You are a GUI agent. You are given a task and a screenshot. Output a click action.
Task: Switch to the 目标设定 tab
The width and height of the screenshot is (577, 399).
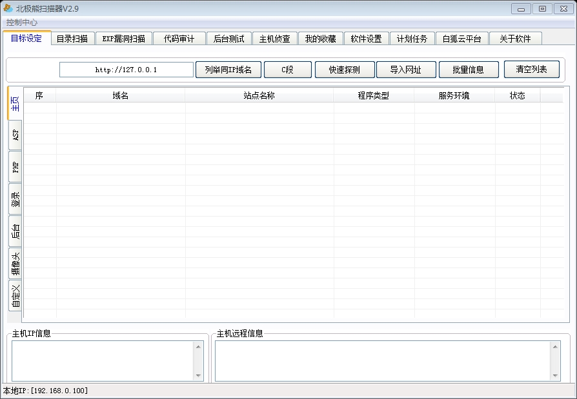[x=26, y=38]
